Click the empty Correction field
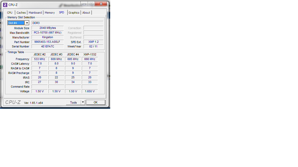 93,28
